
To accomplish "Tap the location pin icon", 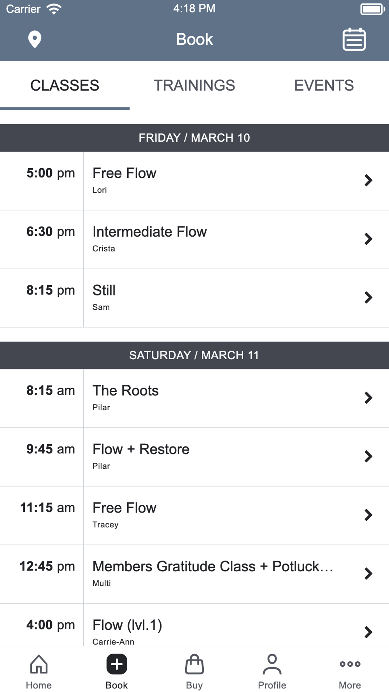I will pyautogui.click(x=35, y=39).
